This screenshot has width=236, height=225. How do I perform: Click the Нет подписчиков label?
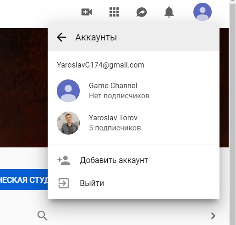pyautogui.click(x=119, y=96)
